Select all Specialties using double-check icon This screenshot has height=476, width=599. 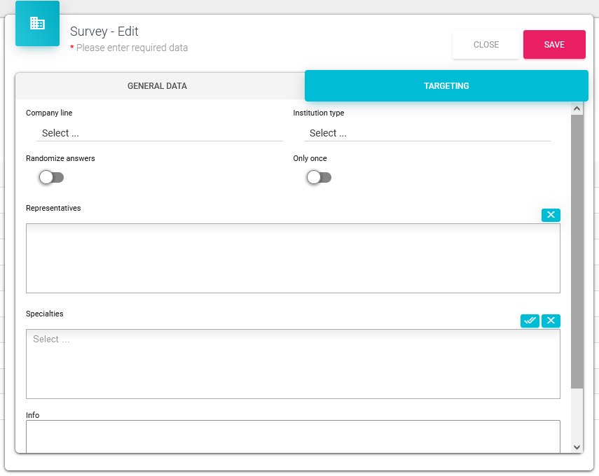tap(530, 321)
